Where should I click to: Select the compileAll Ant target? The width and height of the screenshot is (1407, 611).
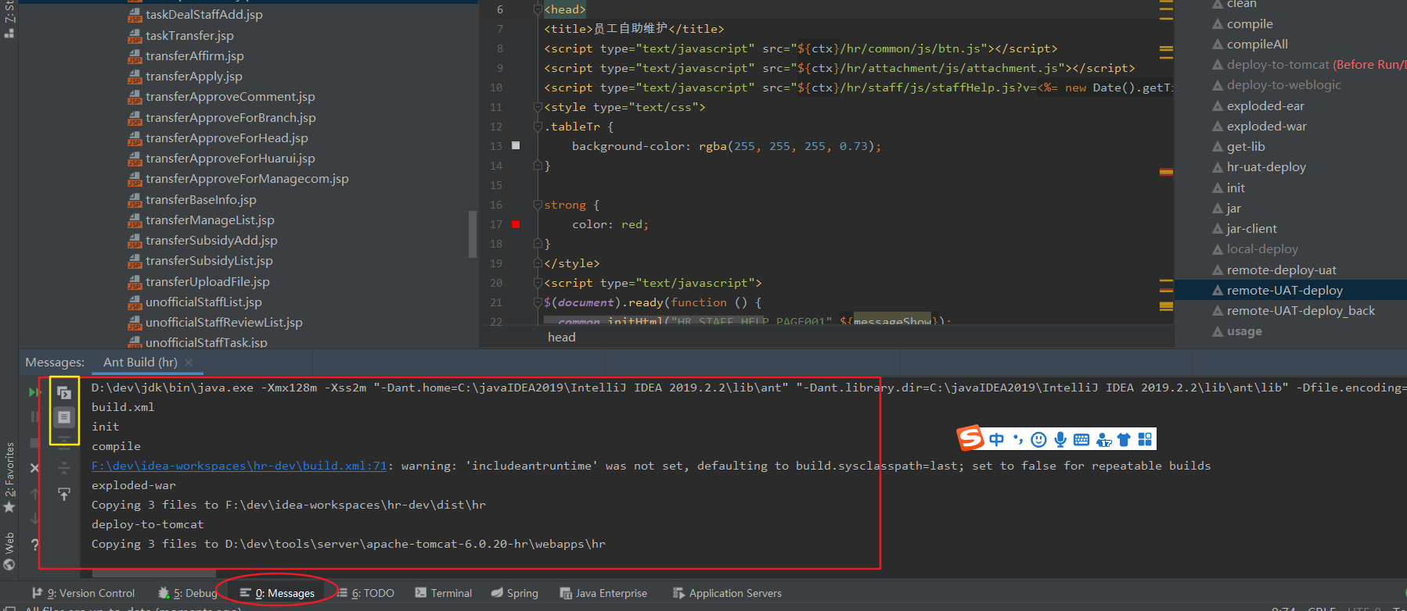(x=1258, y=45)
